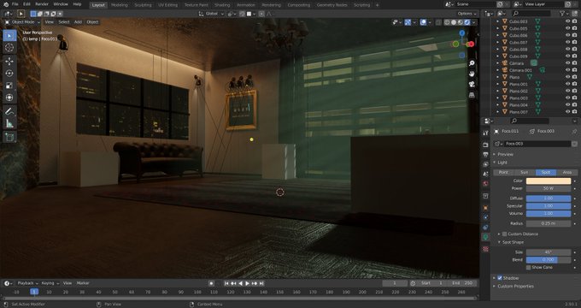Jump to the timeline end frame button
This screenshot has width=581, height=308.
pos(261,283)
